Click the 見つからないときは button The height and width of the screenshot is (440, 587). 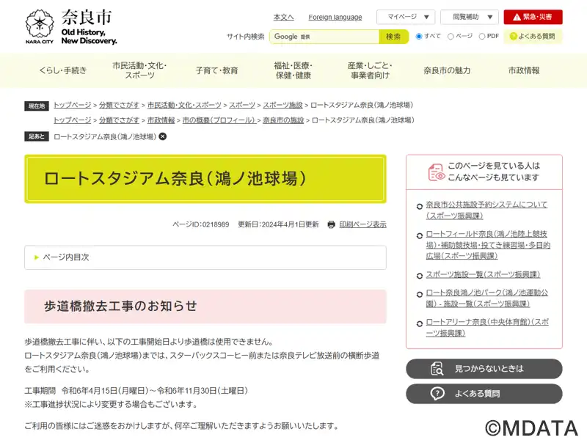pyautogui.click(x=484, y=369)
